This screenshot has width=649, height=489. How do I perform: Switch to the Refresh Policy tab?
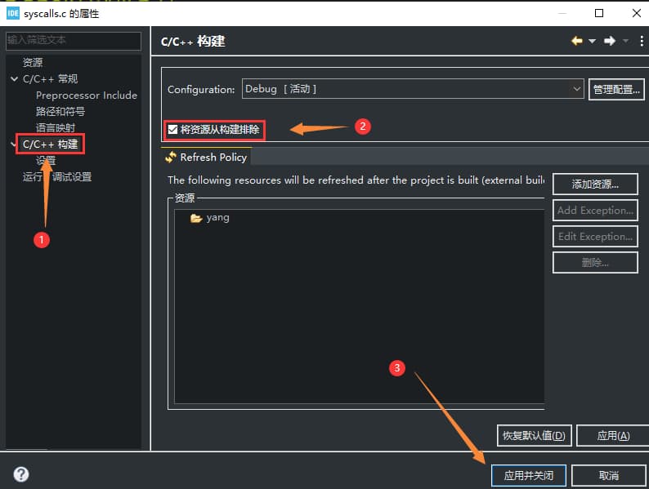point(213,157)
